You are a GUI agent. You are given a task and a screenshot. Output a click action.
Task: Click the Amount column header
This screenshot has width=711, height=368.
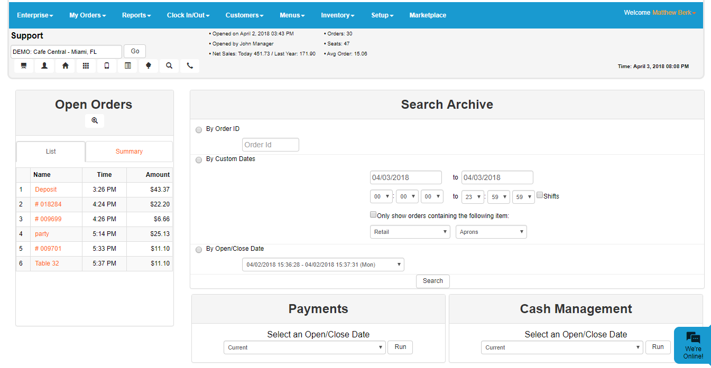(x=150, y=175)
